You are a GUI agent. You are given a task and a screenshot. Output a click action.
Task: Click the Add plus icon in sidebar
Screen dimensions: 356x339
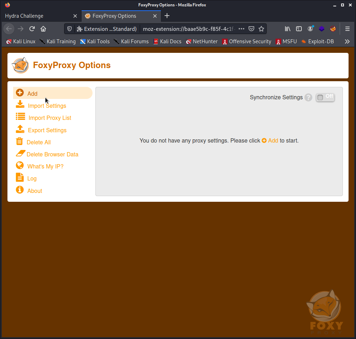coord(20,93)
